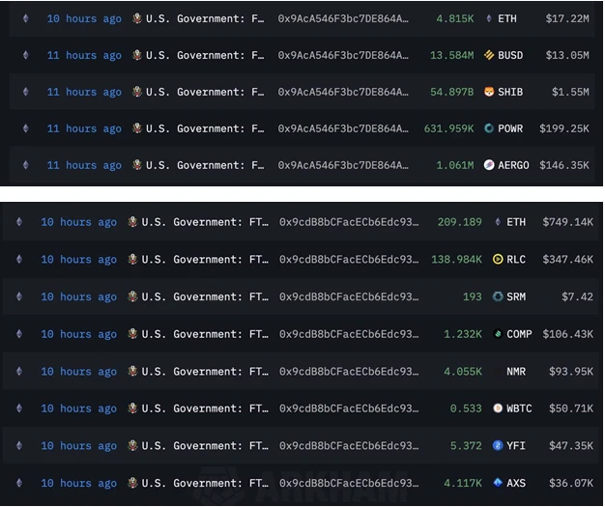Click the AXS token icon

click(498, 483)
